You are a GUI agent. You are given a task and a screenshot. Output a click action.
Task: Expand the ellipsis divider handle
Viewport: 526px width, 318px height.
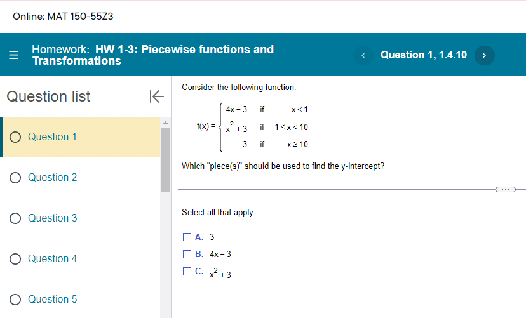pos(505,189)
